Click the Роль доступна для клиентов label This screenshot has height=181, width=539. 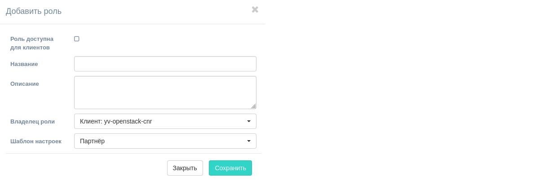tap(31, 43)
